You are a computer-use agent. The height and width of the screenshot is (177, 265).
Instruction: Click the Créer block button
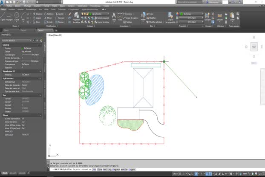pyautogui.click(x=150, y=14)
